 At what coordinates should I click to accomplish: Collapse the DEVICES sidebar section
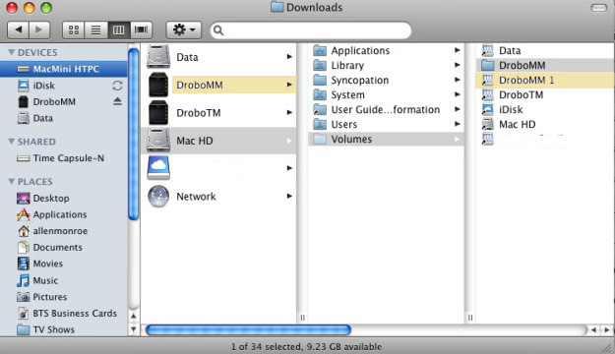click(12, 52)
